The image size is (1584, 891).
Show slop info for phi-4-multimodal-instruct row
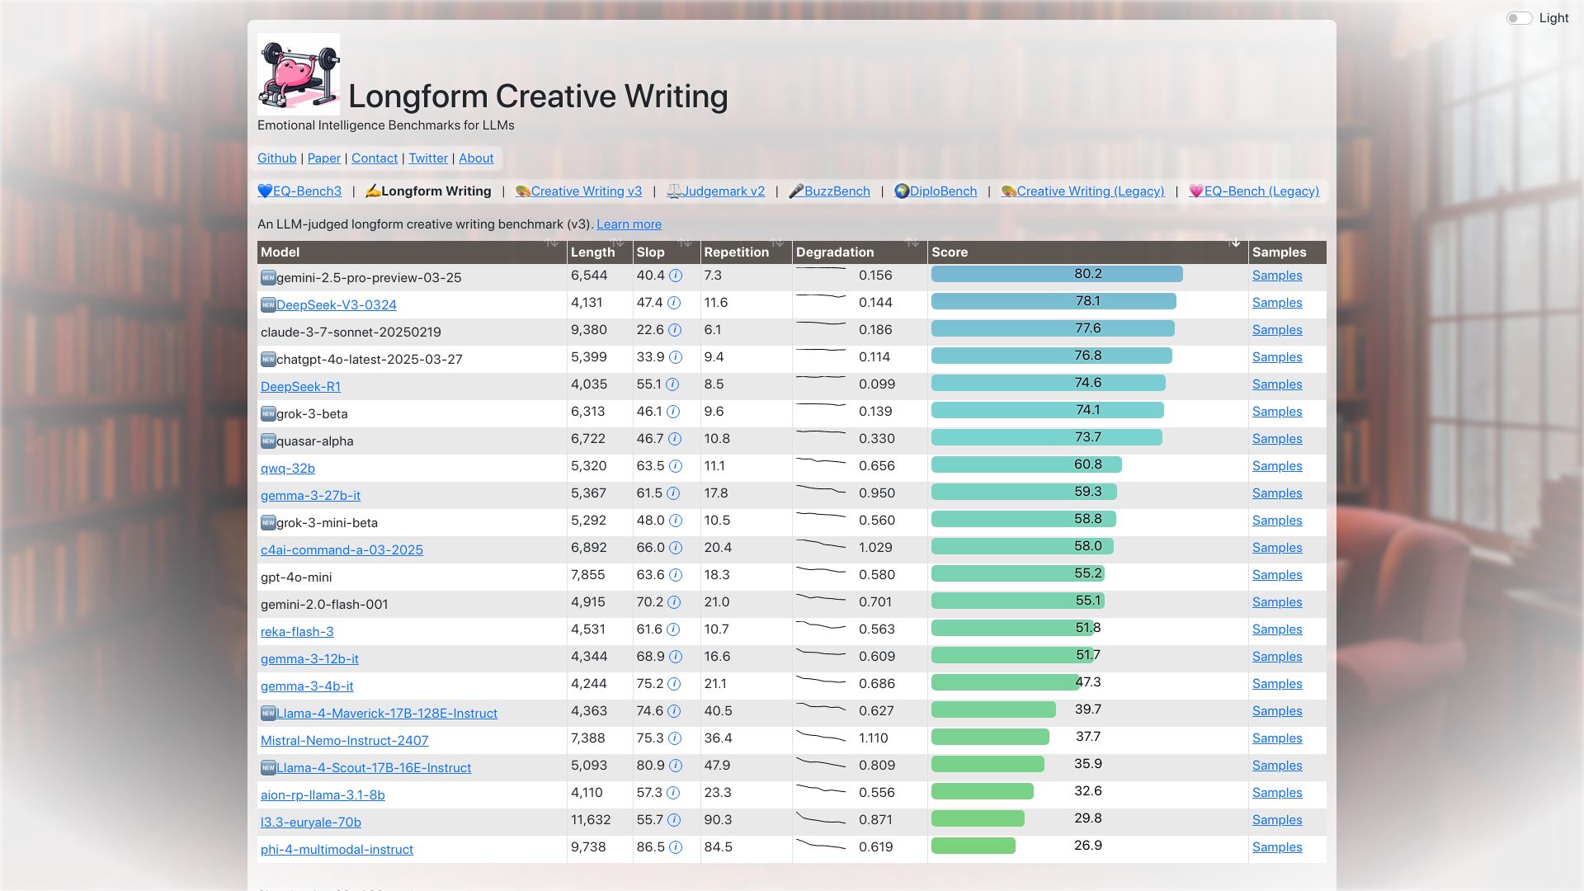click(x=676, y=847)
